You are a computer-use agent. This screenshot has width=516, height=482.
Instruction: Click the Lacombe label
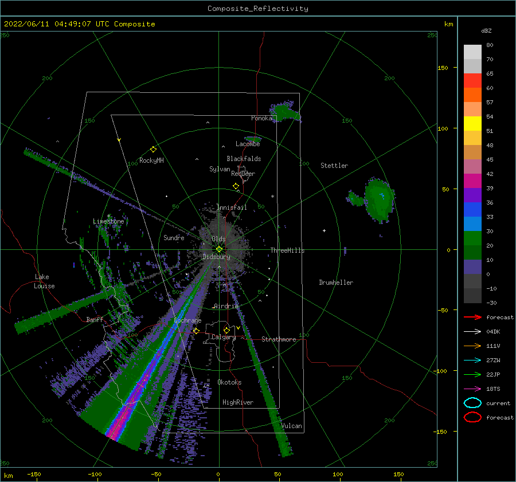(248, 144)
